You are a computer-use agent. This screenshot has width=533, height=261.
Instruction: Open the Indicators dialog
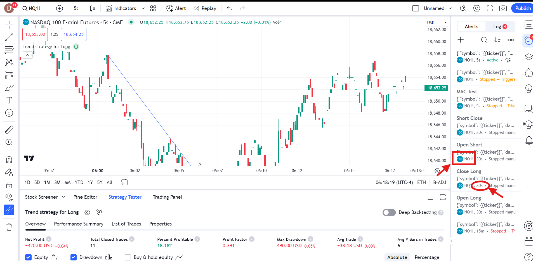click(121, 8)
